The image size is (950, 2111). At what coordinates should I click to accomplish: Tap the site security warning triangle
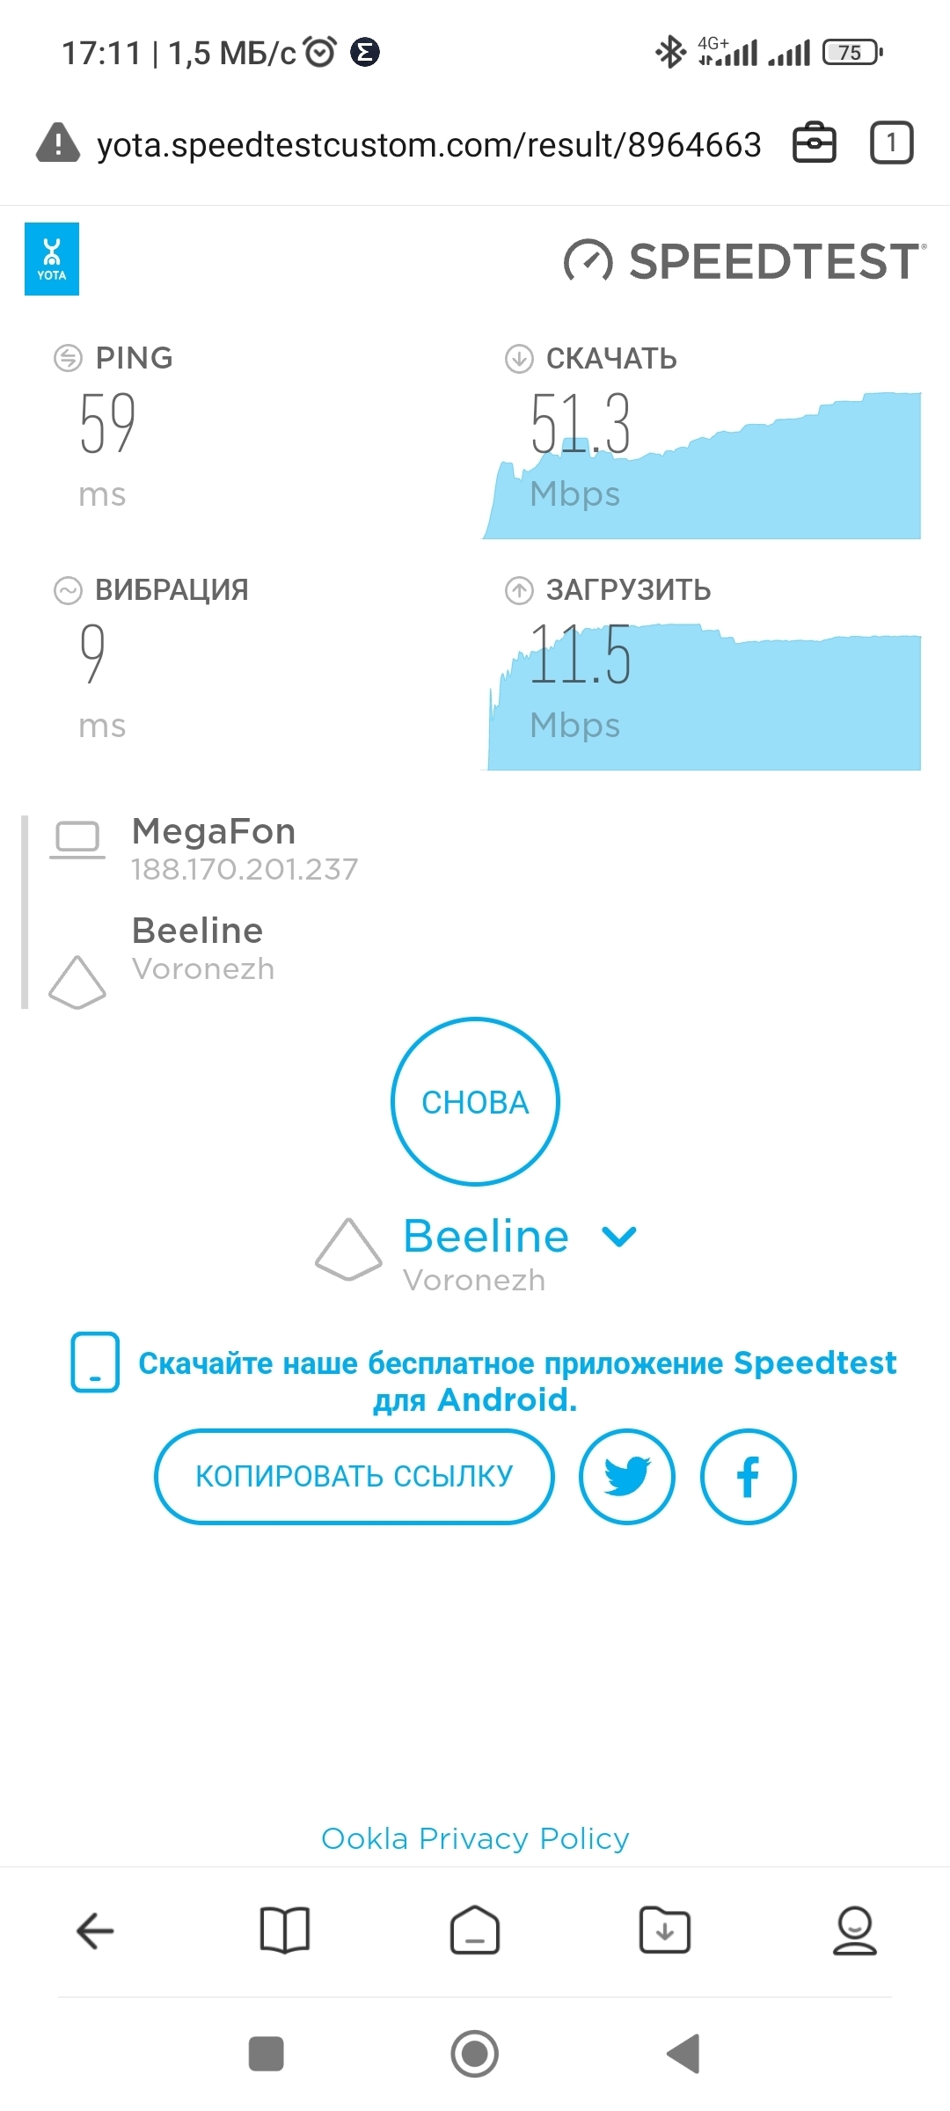pos(58,143)
